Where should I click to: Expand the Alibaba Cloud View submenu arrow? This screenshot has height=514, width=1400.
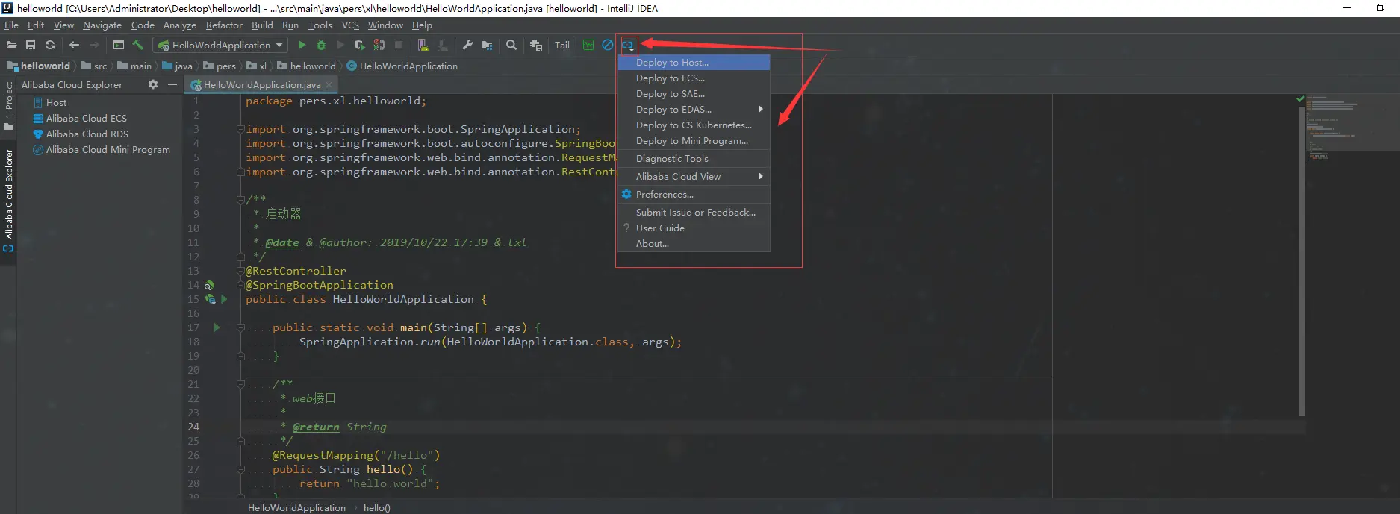click(761, 177)
